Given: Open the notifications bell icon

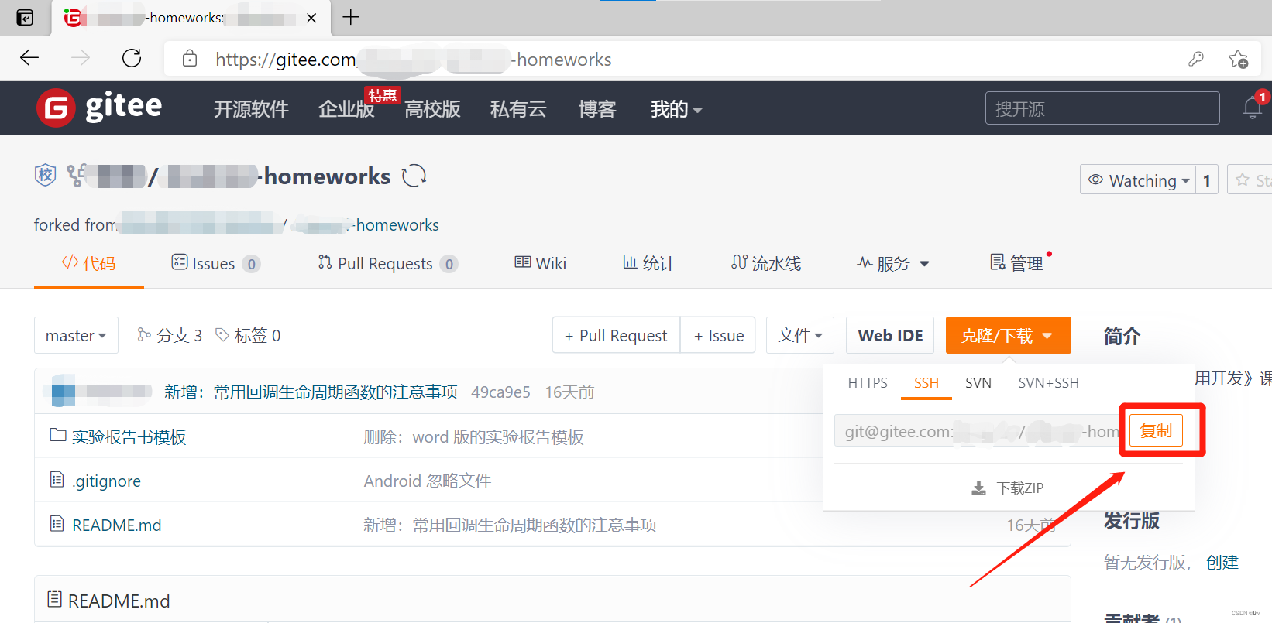Looking at the screenshot, I should point(1253,108).
